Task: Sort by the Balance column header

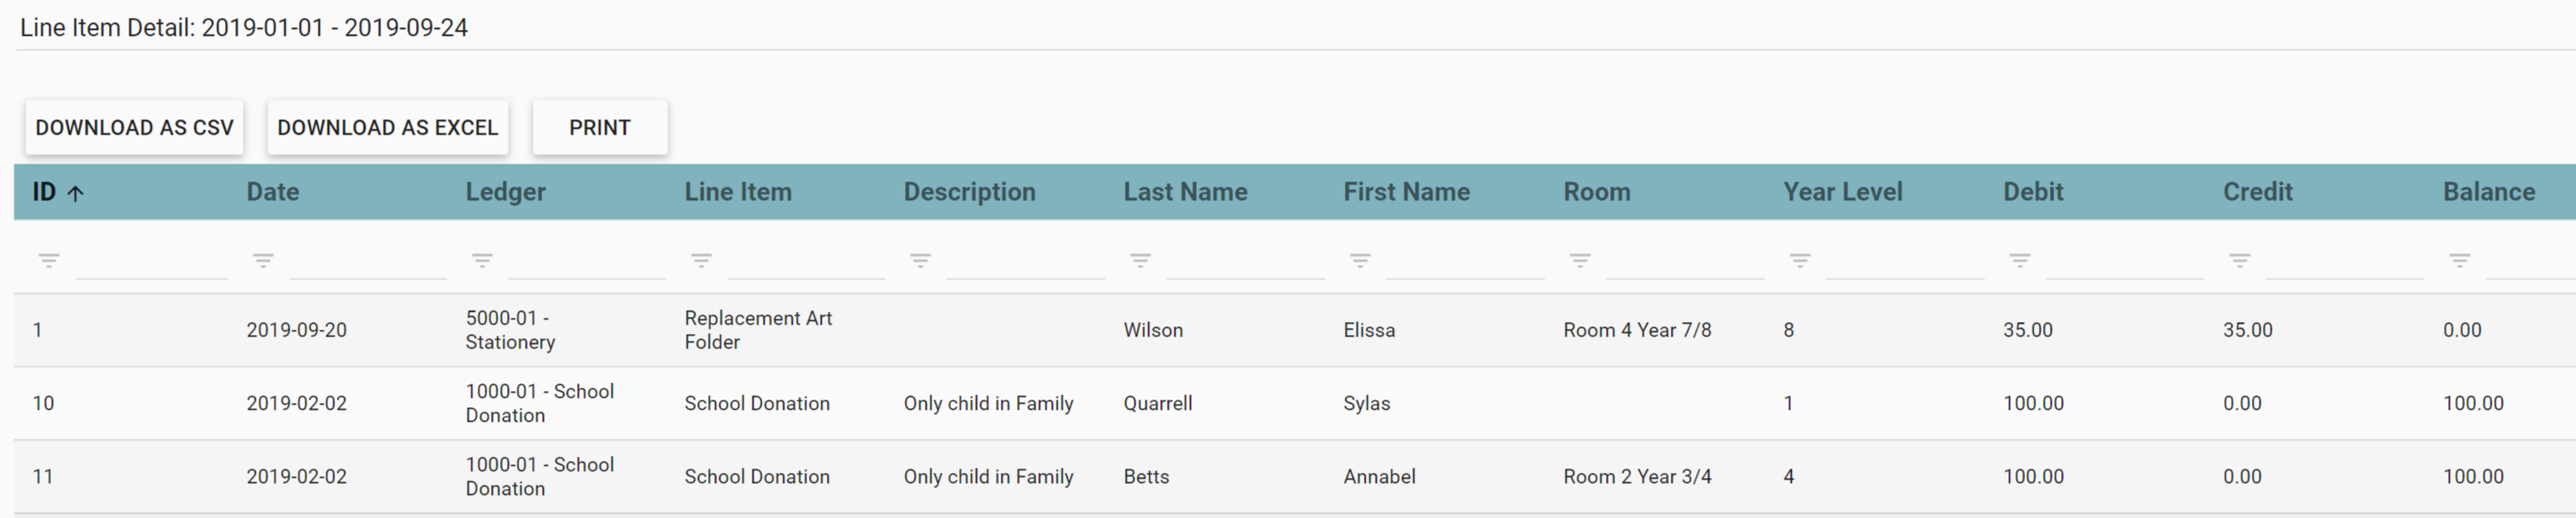Action: coord(2488,192)
